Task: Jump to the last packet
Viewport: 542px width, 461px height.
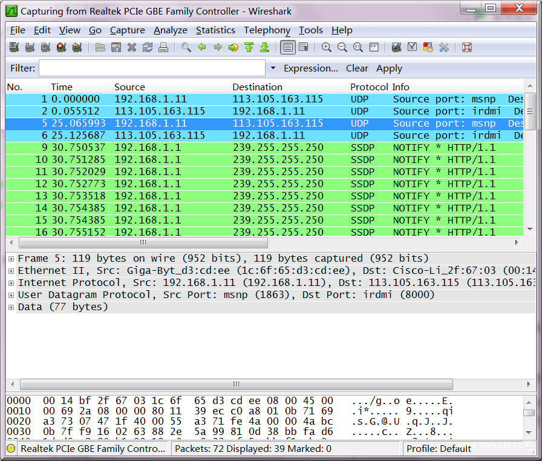Action: [264, 47]
